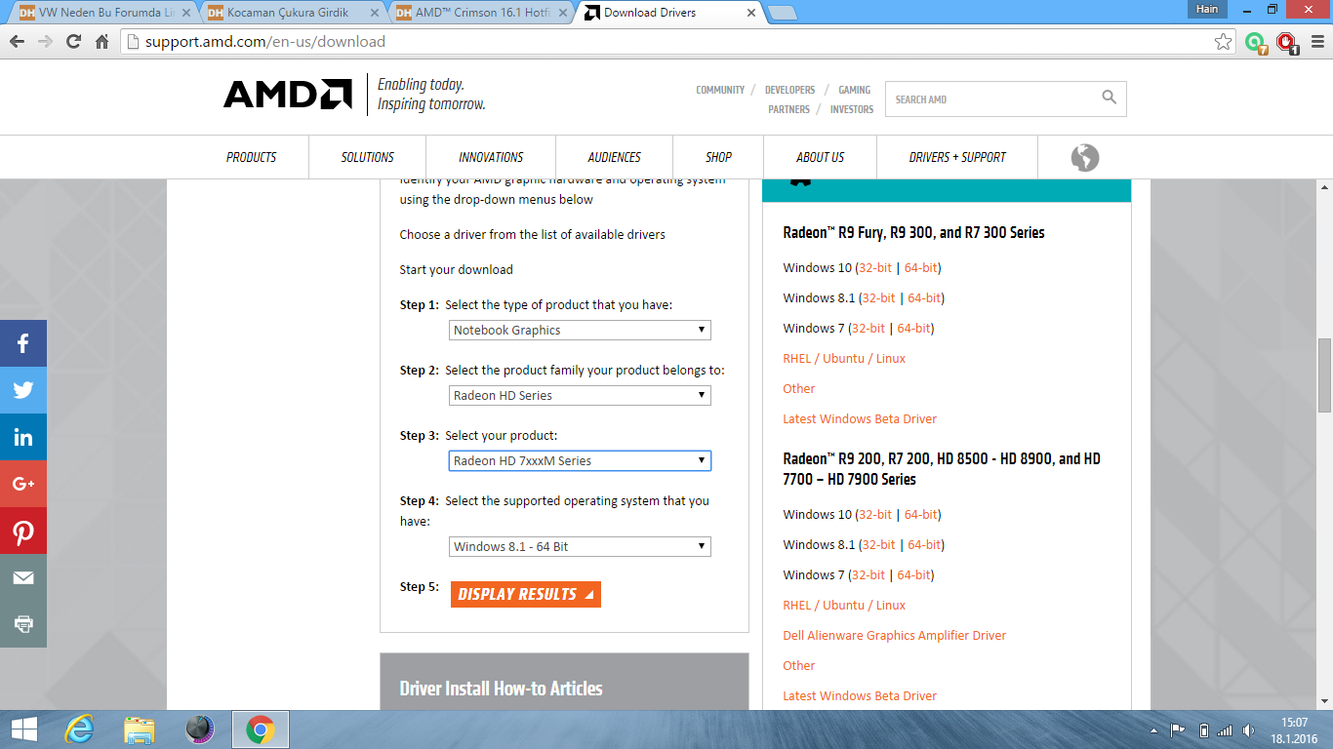Open PARTNERS link in header

point(788,110)
